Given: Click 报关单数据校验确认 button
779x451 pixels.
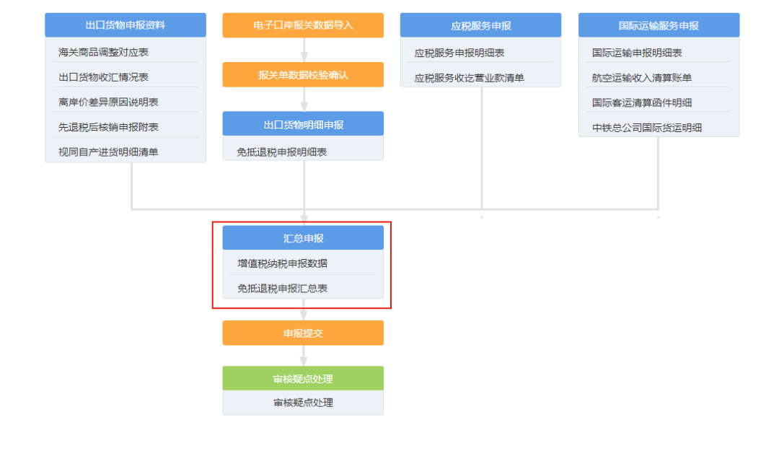Looking at the screenshot, I should (x=303, y=74).
